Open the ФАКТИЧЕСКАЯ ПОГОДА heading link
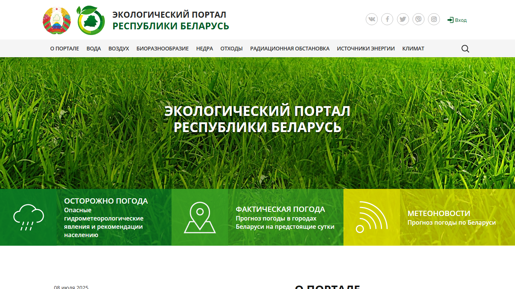 [x=280, y=209]
